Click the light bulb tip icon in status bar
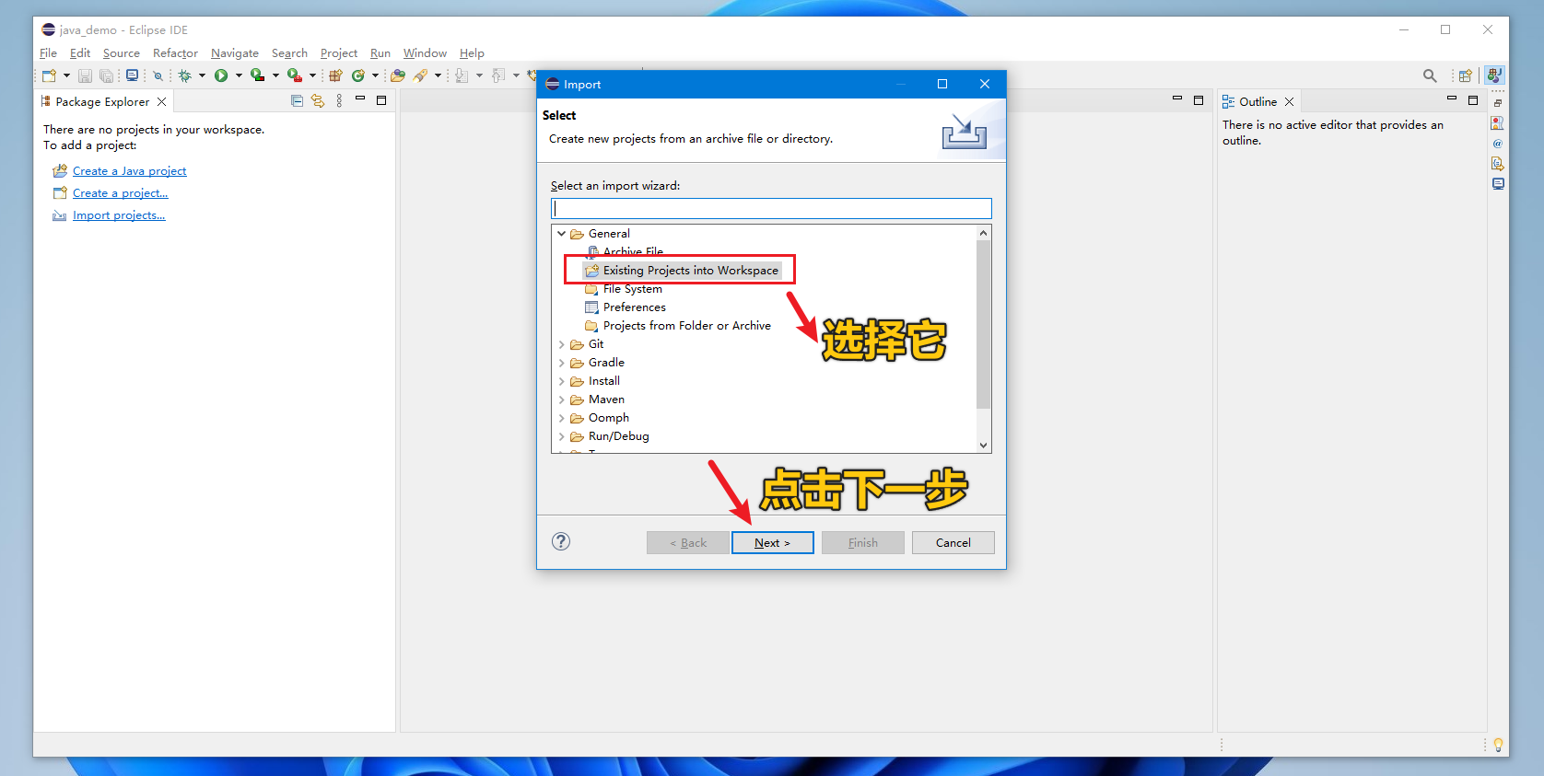This screenshot has width=1544, height=776. tap(1498, 745)
